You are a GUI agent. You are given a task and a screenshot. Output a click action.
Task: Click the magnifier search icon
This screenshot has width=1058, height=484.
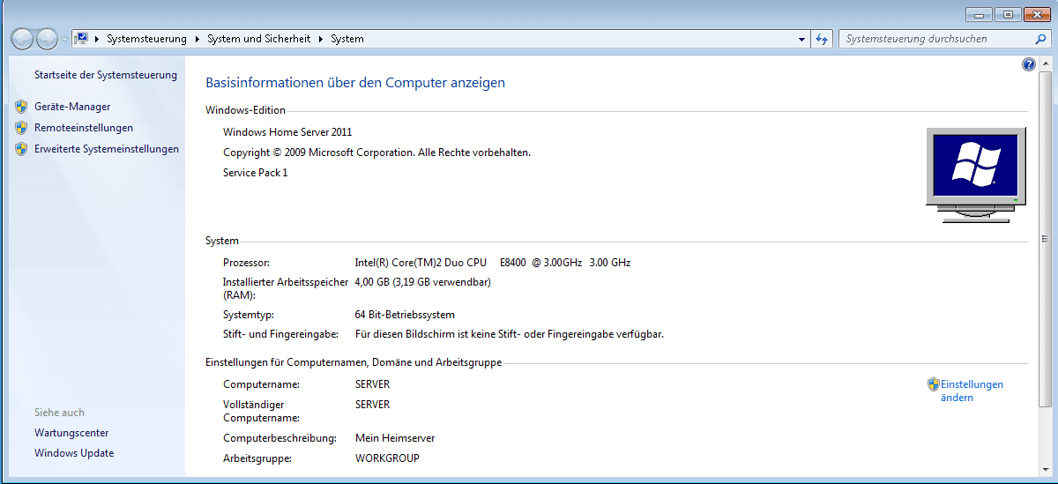click(1040, 39)
